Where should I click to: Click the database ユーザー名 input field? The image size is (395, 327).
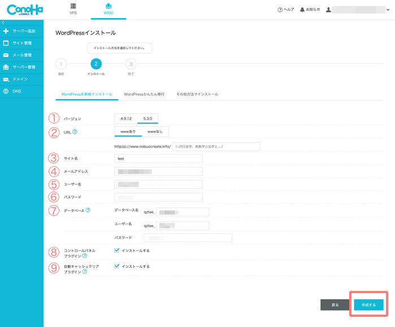pos(183,226)
